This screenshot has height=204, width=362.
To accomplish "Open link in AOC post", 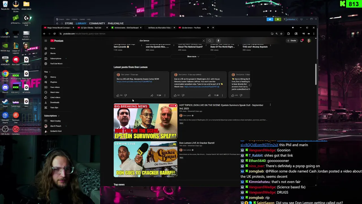I will (134, 82).
